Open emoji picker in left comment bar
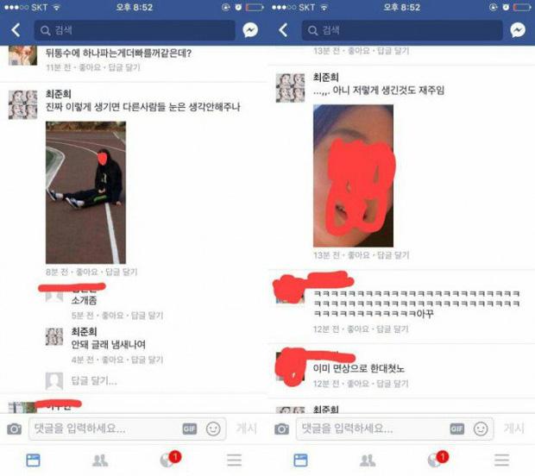Screen dimensions: 535x476 click(213, 429)
